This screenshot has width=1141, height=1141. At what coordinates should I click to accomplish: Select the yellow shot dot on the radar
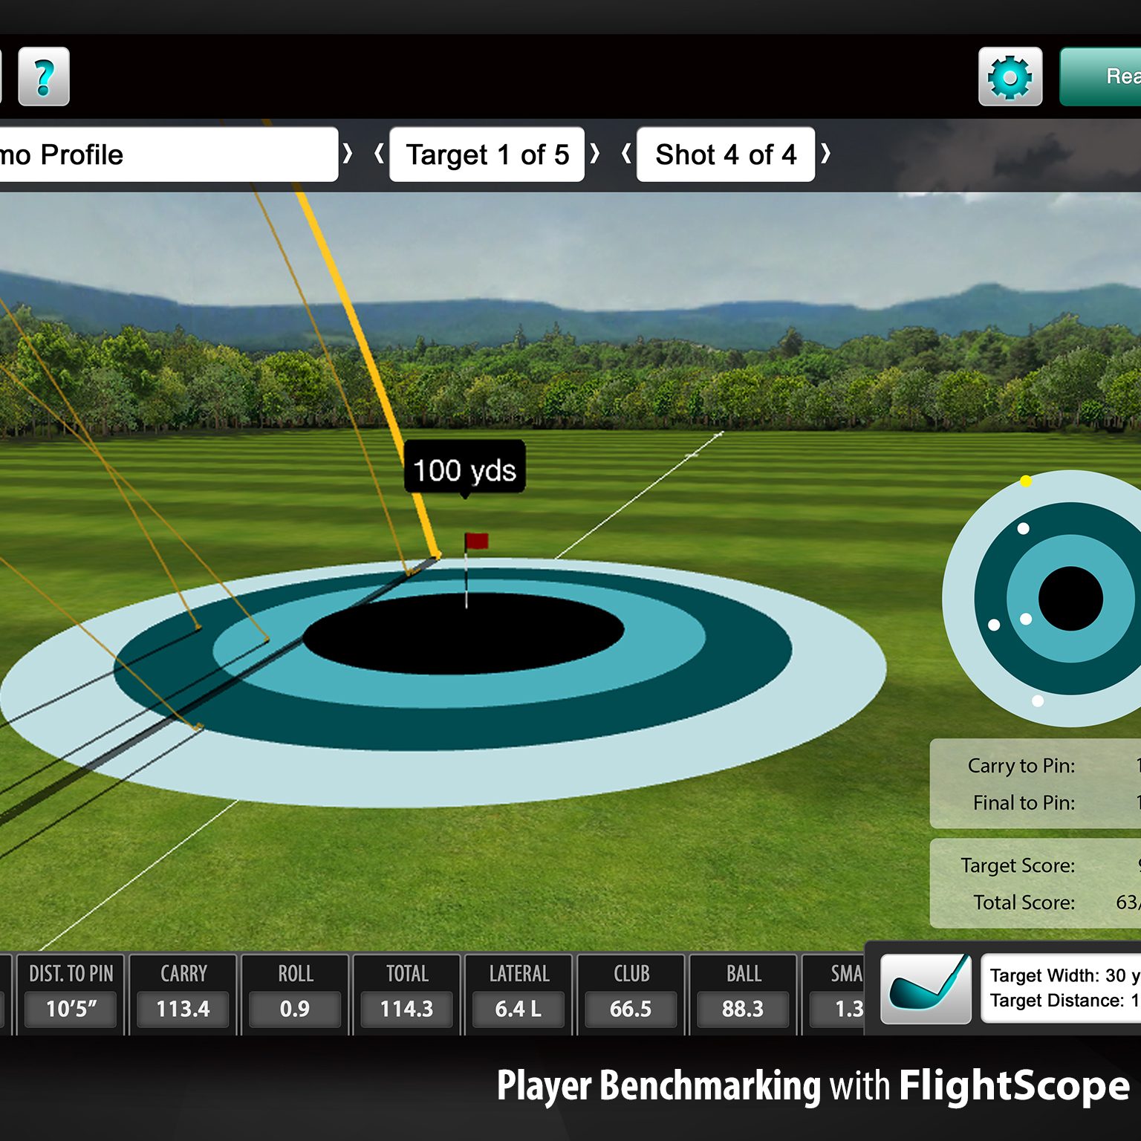click(1026, 481)
